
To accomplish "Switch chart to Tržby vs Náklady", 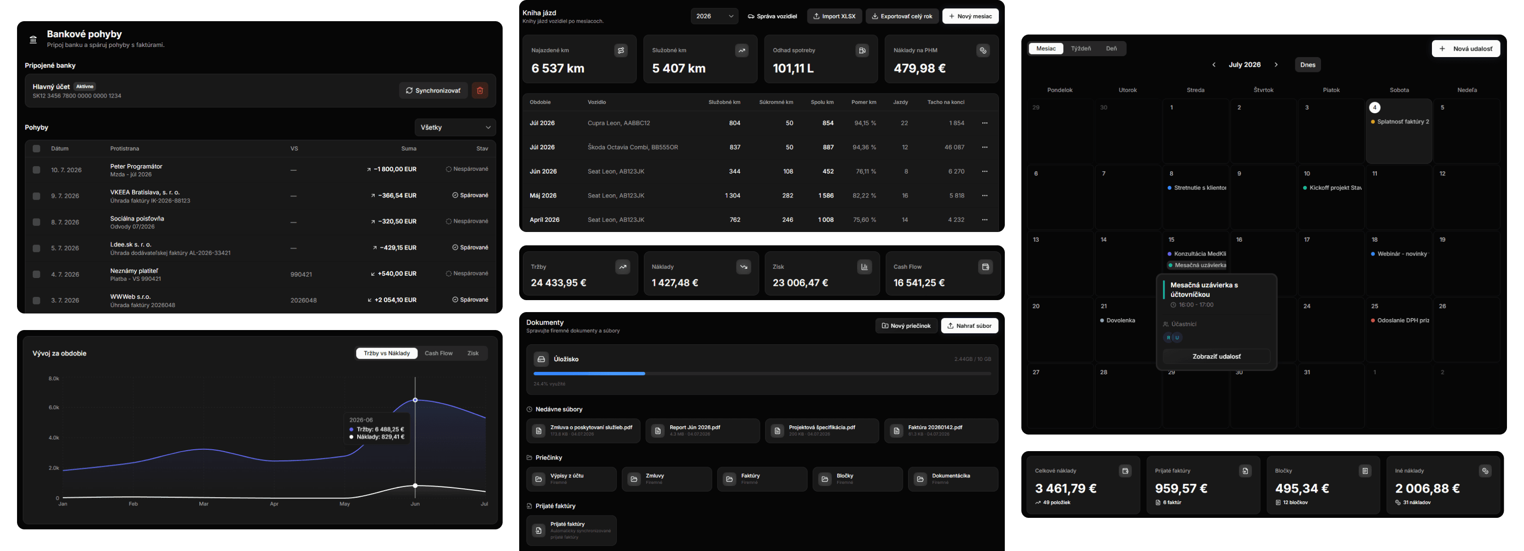I will 386,354.
